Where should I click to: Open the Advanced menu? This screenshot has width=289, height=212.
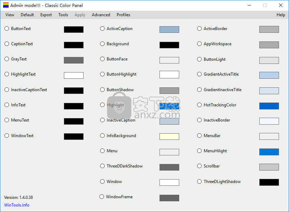101,15
